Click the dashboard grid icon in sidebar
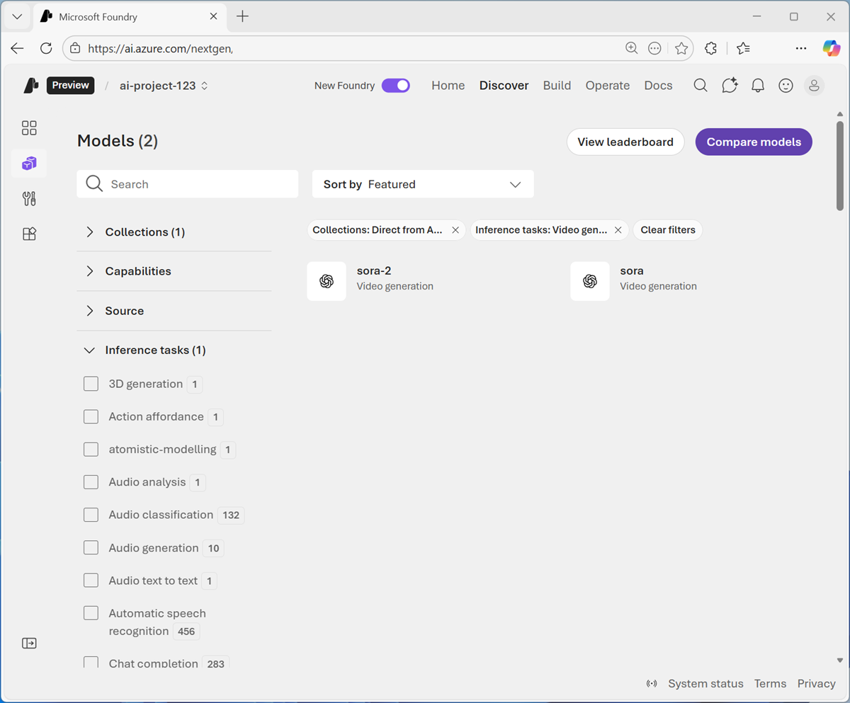This screenshot has width=850, height=703. tap(29, 128)
